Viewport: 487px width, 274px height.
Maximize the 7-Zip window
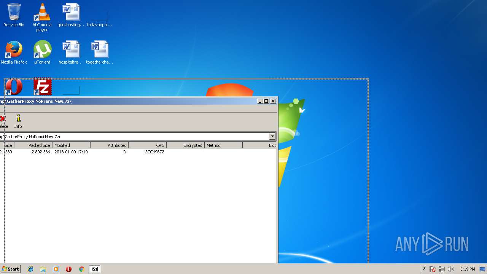(266, 101)
